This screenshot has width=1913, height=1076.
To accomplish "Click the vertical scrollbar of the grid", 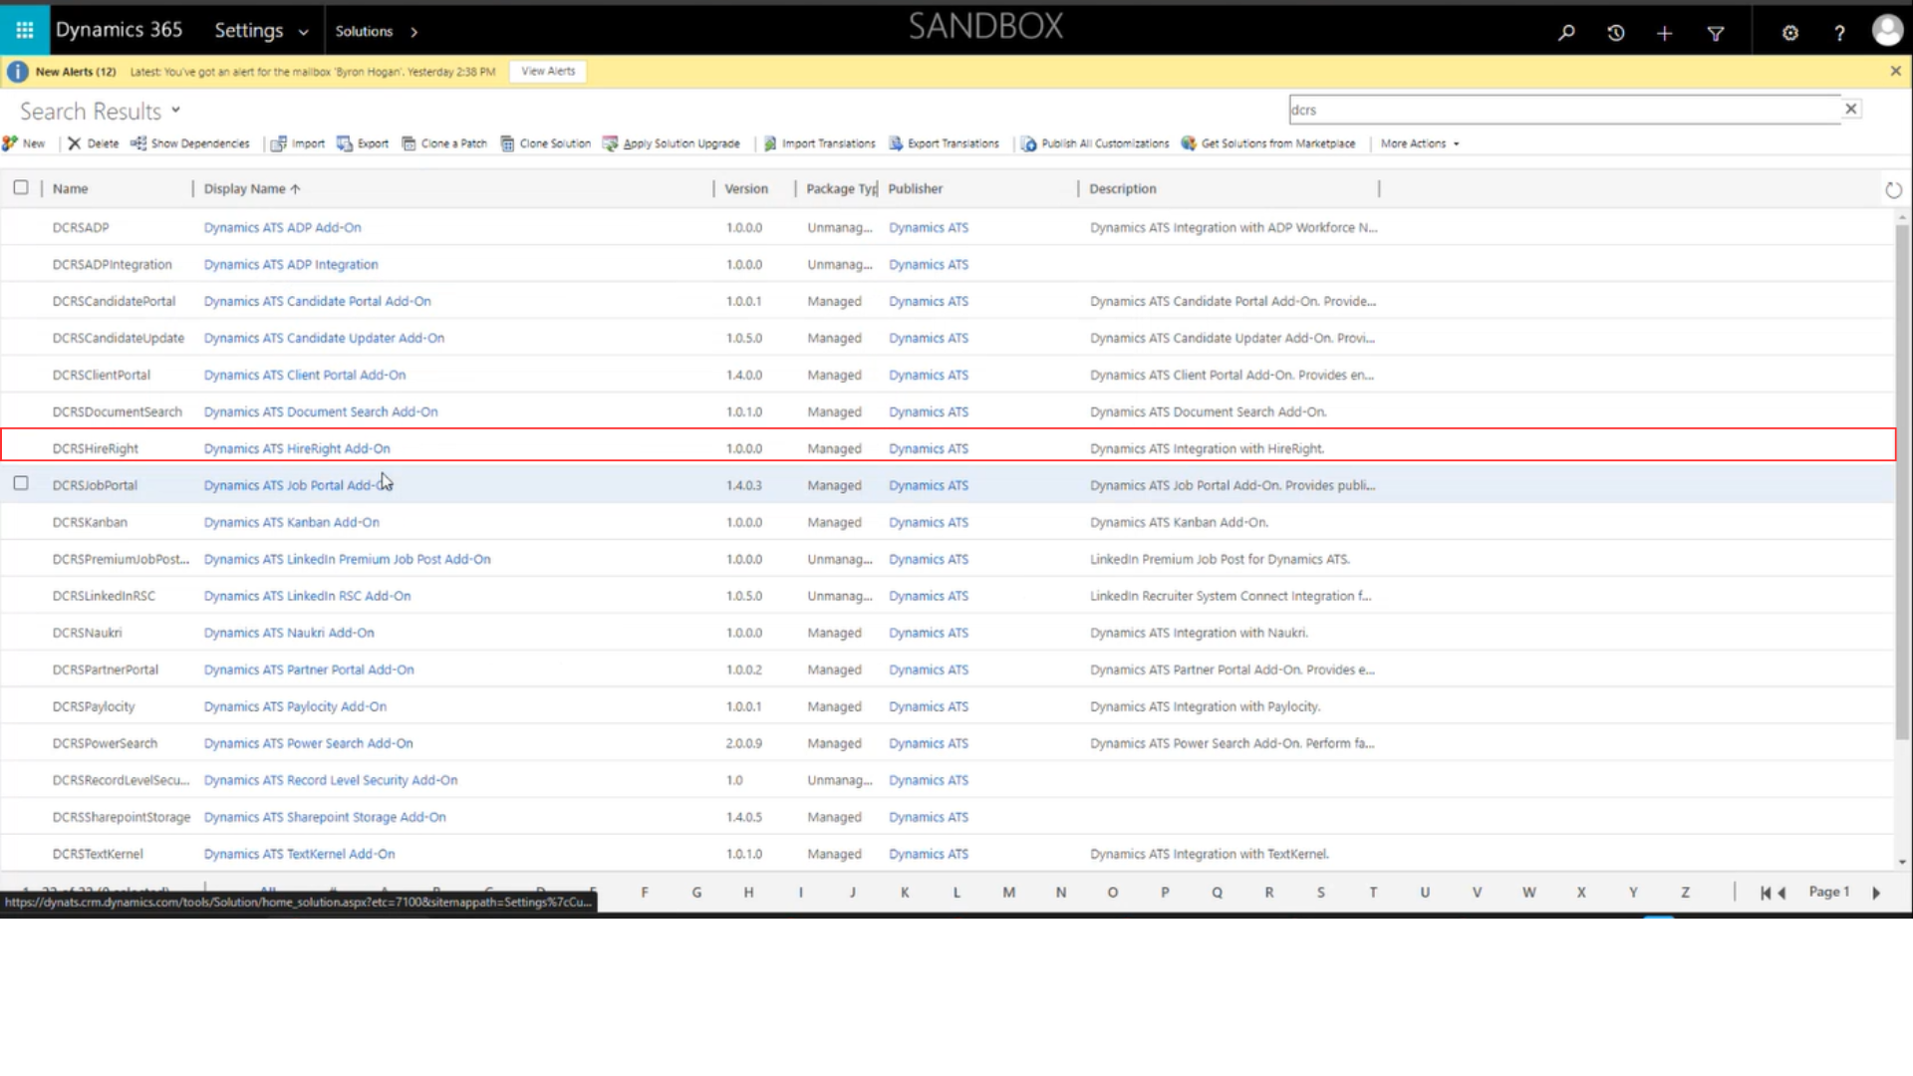I will pos(1902,482).
